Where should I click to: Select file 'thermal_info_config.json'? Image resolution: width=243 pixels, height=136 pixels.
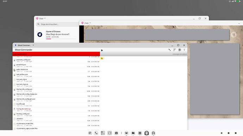[x=56, y=90]
